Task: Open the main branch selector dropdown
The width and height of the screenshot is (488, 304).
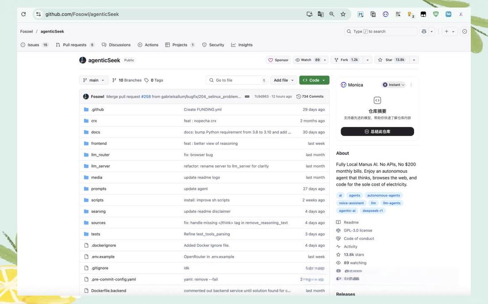Action: (94, 80)
